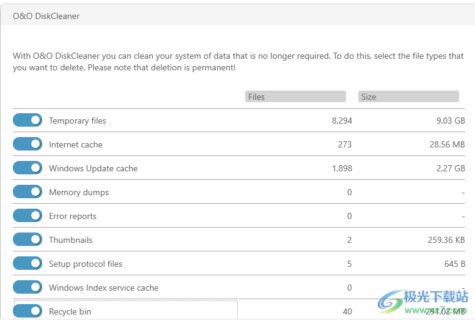Click the Thumbnails row label
The width and height of the screenshot is (475, 320).
pos(71,240)
